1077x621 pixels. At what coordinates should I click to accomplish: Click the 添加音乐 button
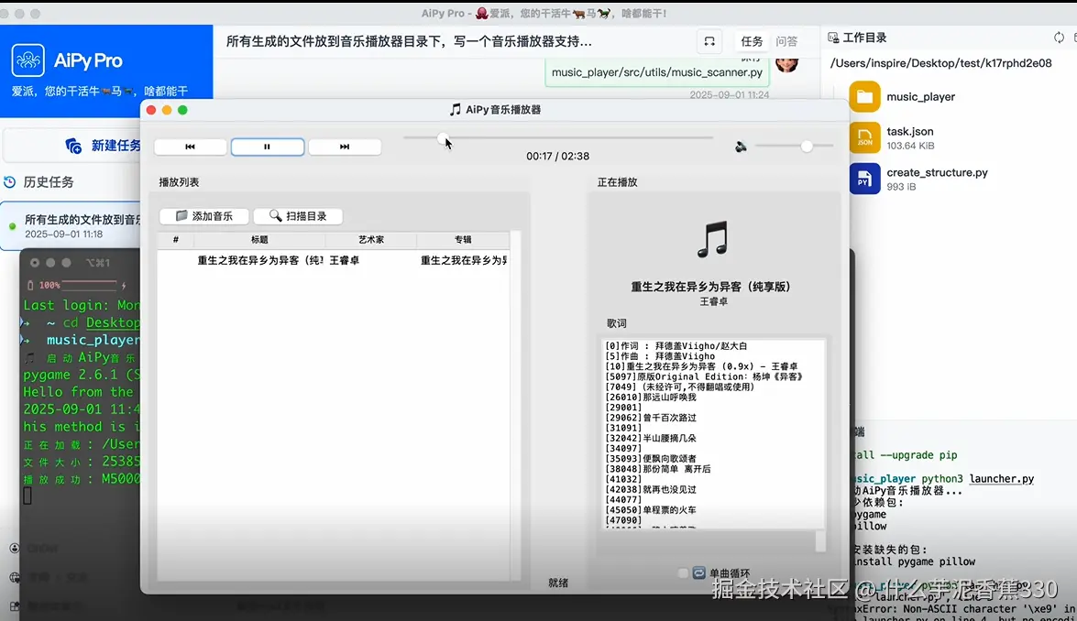point(204,216)
